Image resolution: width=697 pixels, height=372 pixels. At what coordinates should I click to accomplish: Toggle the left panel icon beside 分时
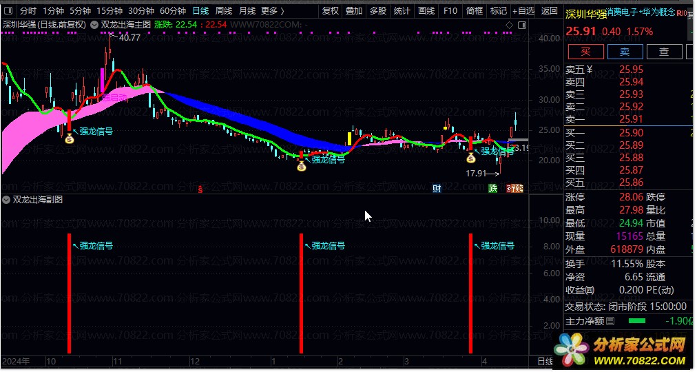coord(9,10)
